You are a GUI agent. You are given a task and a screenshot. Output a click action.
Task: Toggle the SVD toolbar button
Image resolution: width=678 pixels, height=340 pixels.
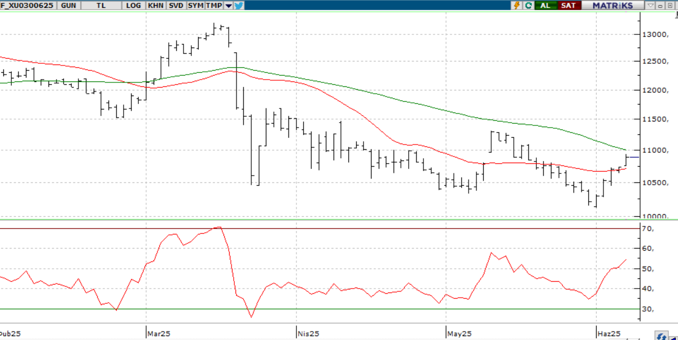point(176,5)
